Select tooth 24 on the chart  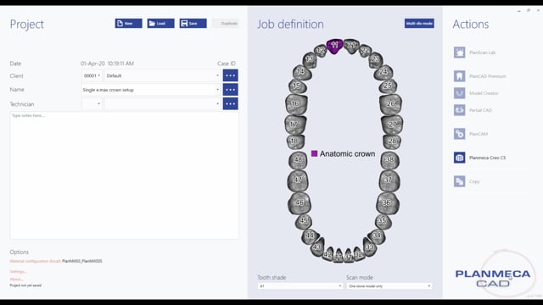383,72
